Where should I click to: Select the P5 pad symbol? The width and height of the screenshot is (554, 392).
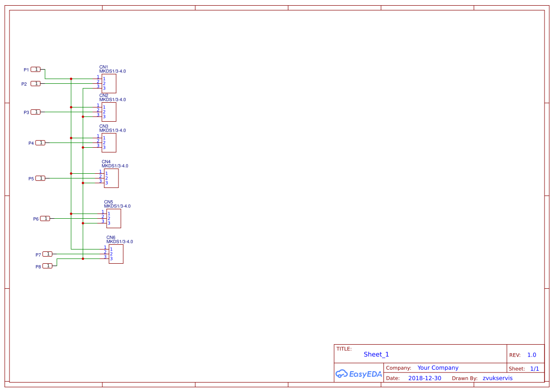coord(40,178)
